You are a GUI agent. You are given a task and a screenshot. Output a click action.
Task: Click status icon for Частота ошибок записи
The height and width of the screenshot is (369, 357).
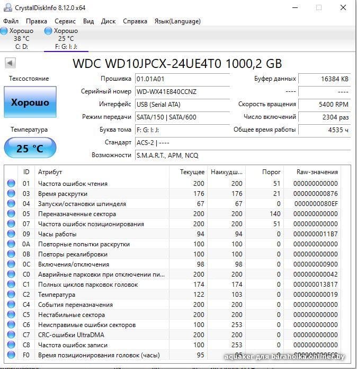click(x=11, y=345)
